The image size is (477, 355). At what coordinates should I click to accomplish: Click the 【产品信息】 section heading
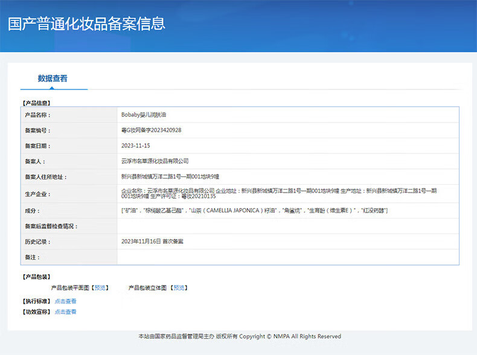tap(36, 103)
